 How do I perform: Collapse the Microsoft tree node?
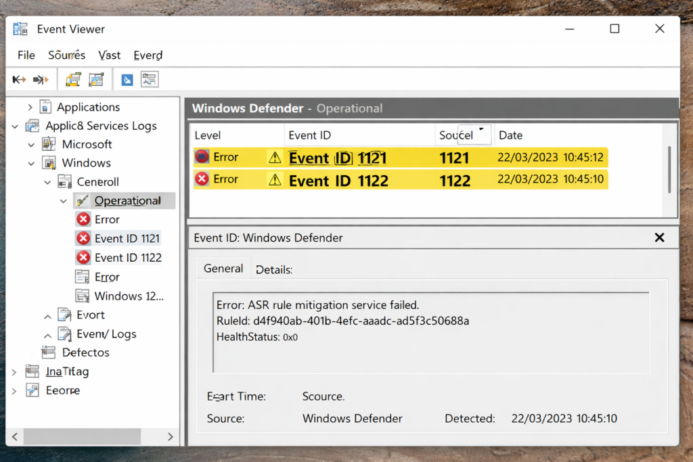[31, 144]
